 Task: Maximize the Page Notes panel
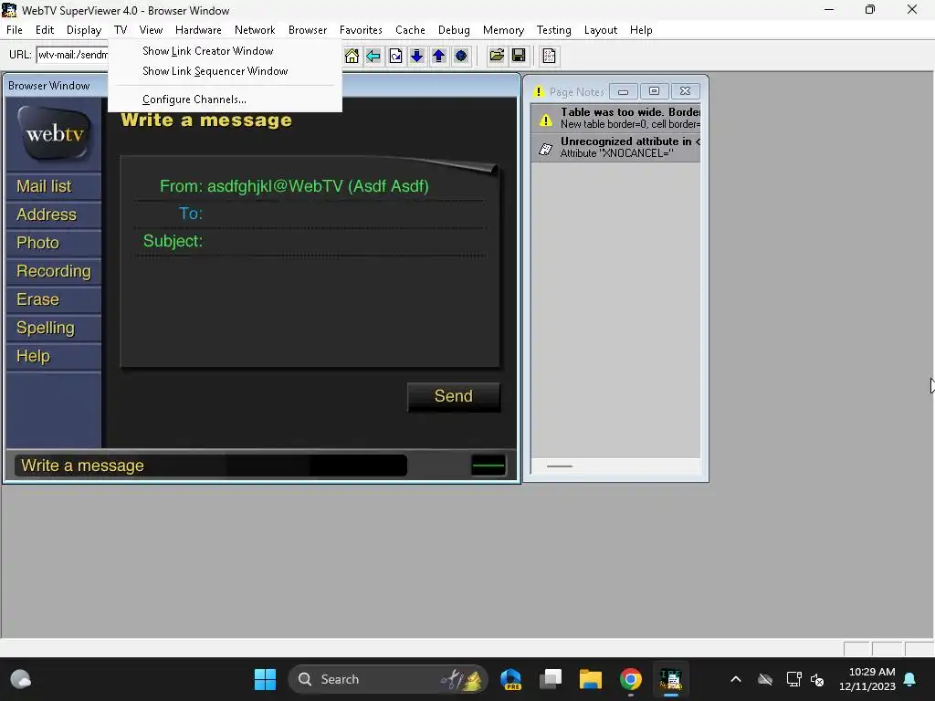point(654,92)
